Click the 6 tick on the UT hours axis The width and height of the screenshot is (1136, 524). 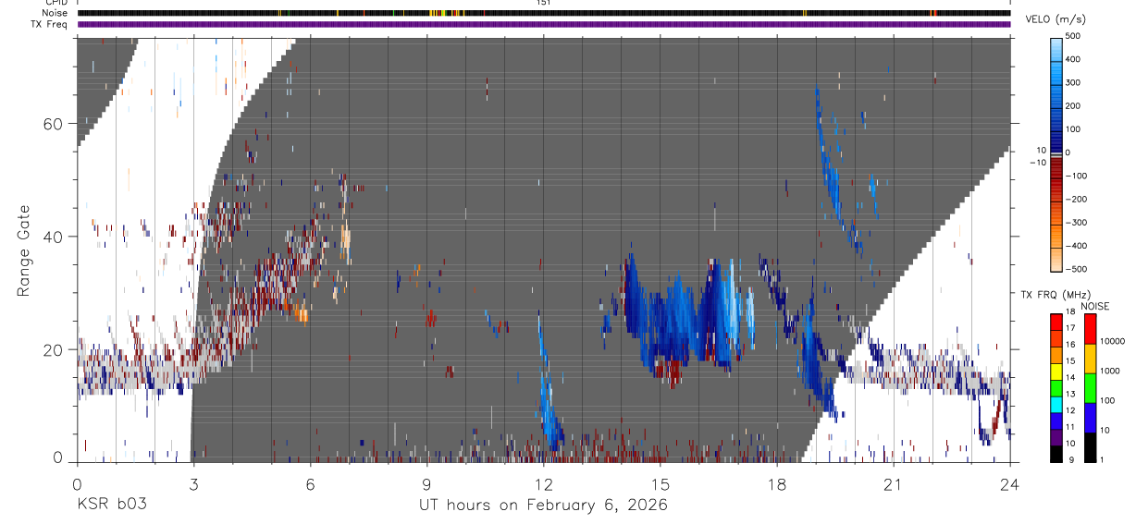click(310, 483)
